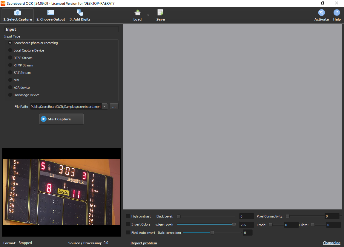Expand the Load dropdown arrow

coord(148,15)
